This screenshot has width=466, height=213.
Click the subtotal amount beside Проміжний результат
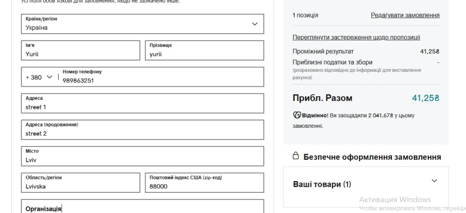[x=430, y=52]
